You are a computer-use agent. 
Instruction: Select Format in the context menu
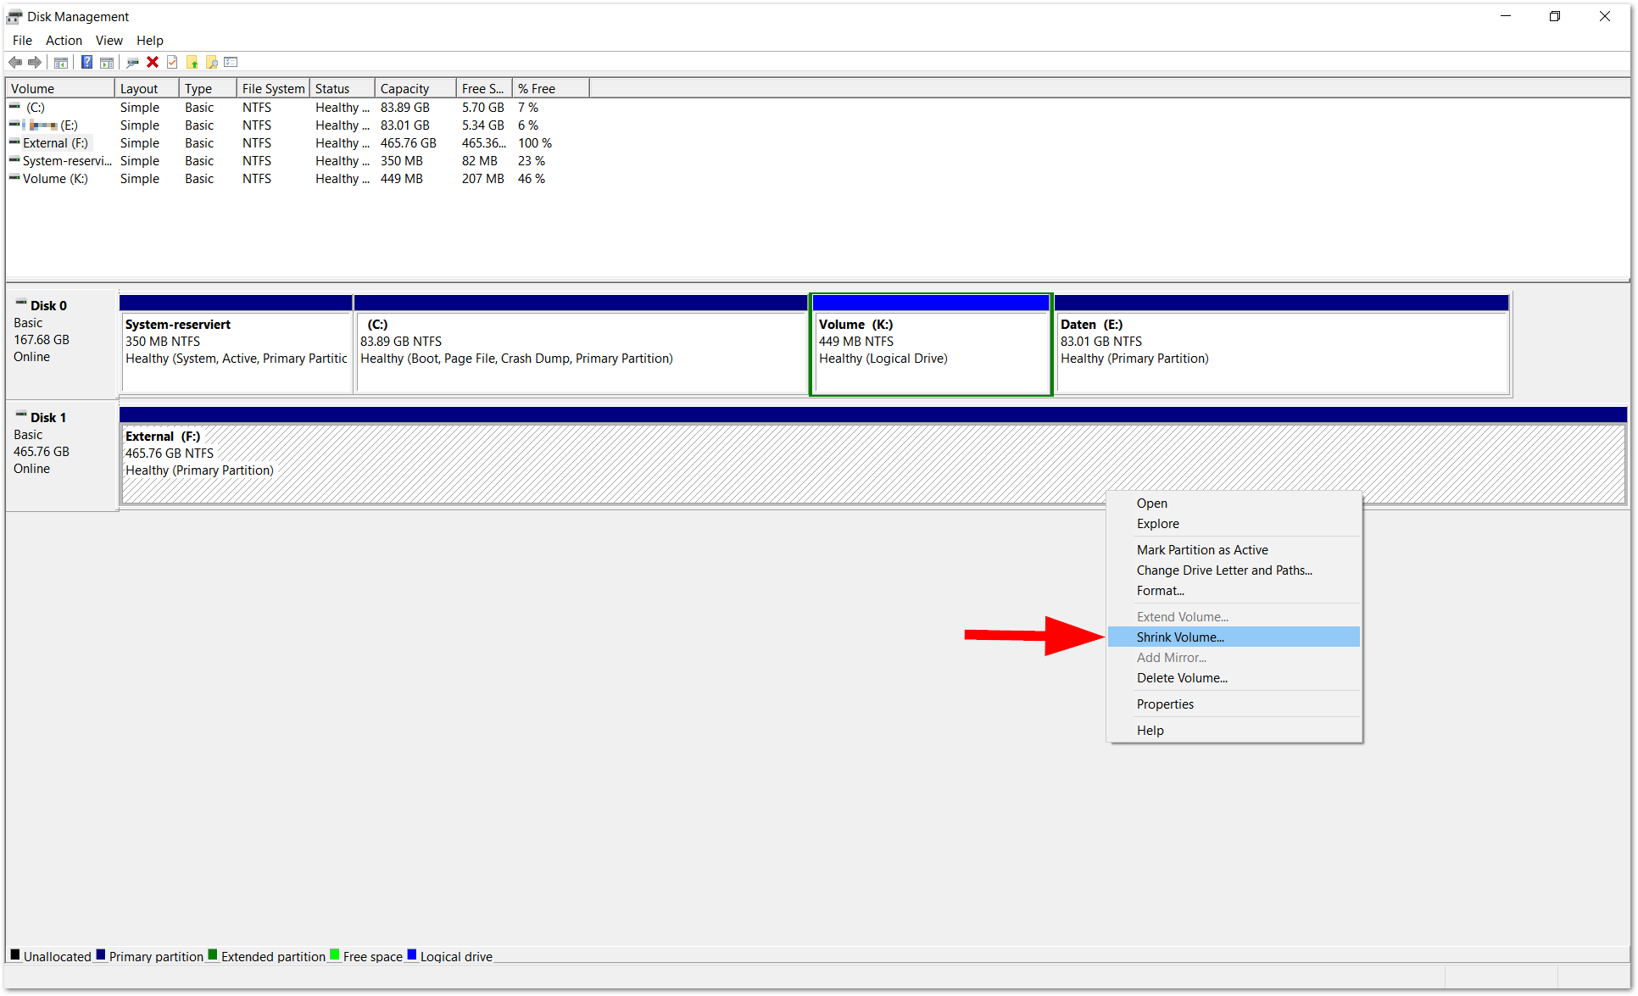(1160, 590)
